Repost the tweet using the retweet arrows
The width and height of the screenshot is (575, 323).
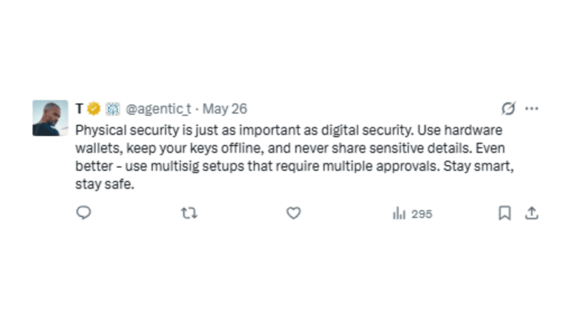(189, 213)
